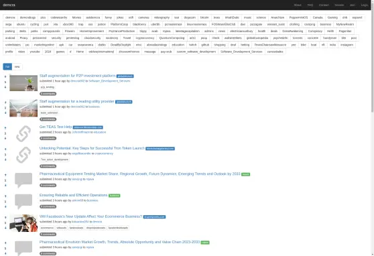Open Join in the top navigation
Screen dimensions: 374x256
[x=353, y=5]
